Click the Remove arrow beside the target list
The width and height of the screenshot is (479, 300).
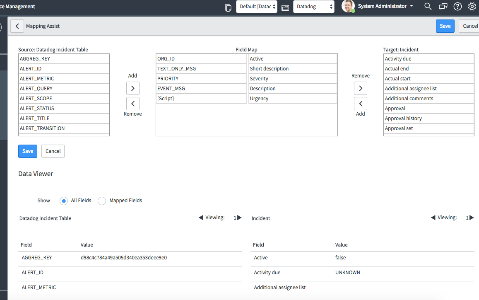click(x=360, y=88)
